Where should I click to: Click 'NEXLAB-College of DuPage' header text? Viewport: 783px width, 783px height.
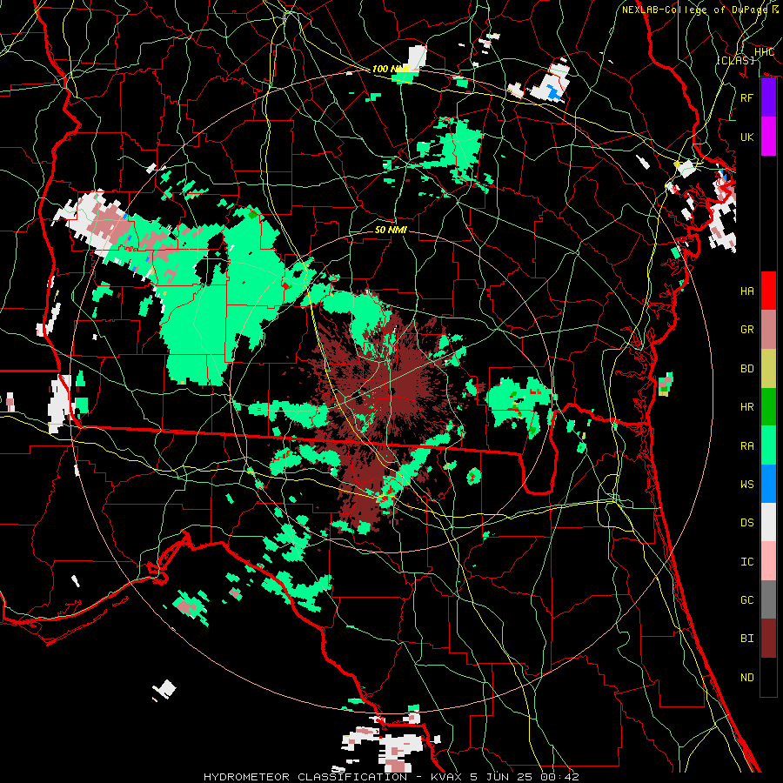[x=694, y=10]
